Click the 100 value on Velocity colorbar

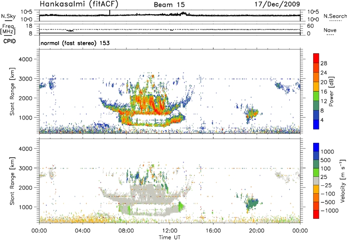326,169
